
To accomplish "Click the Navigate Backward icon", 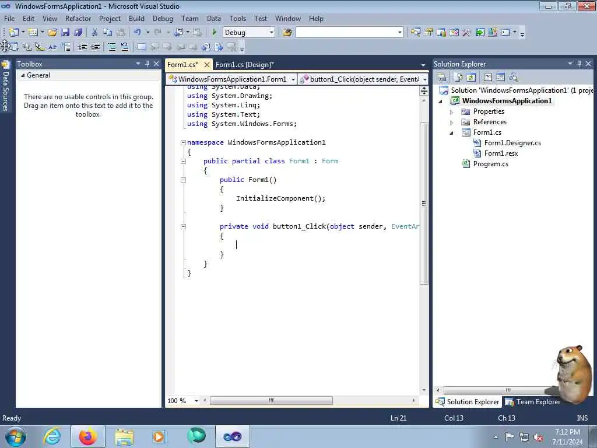I will [179, 33].
